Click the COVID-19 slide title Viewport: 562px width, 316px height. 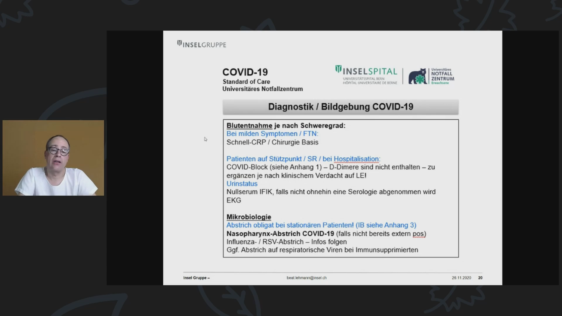[x=245, y=72]
